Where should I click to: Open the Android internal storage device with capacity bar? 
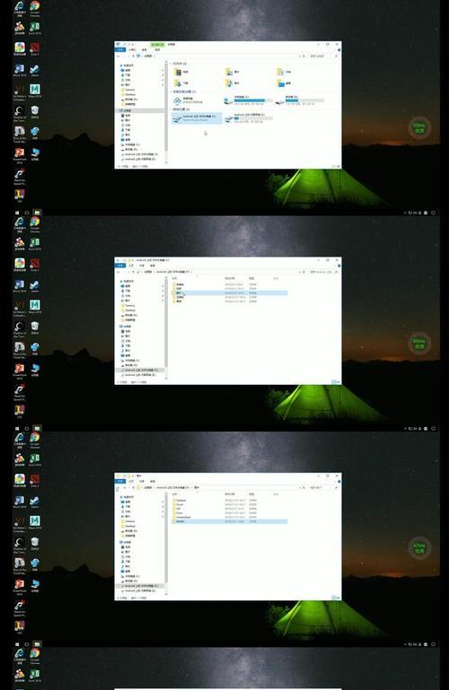click(248, 118)
